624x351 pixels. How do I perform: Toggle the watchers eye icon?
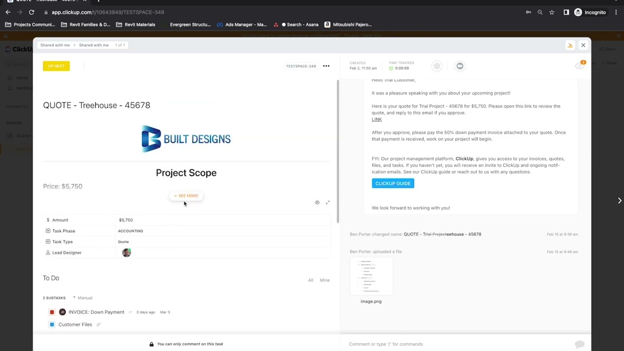pyautogui.click(x=580, y=66)
